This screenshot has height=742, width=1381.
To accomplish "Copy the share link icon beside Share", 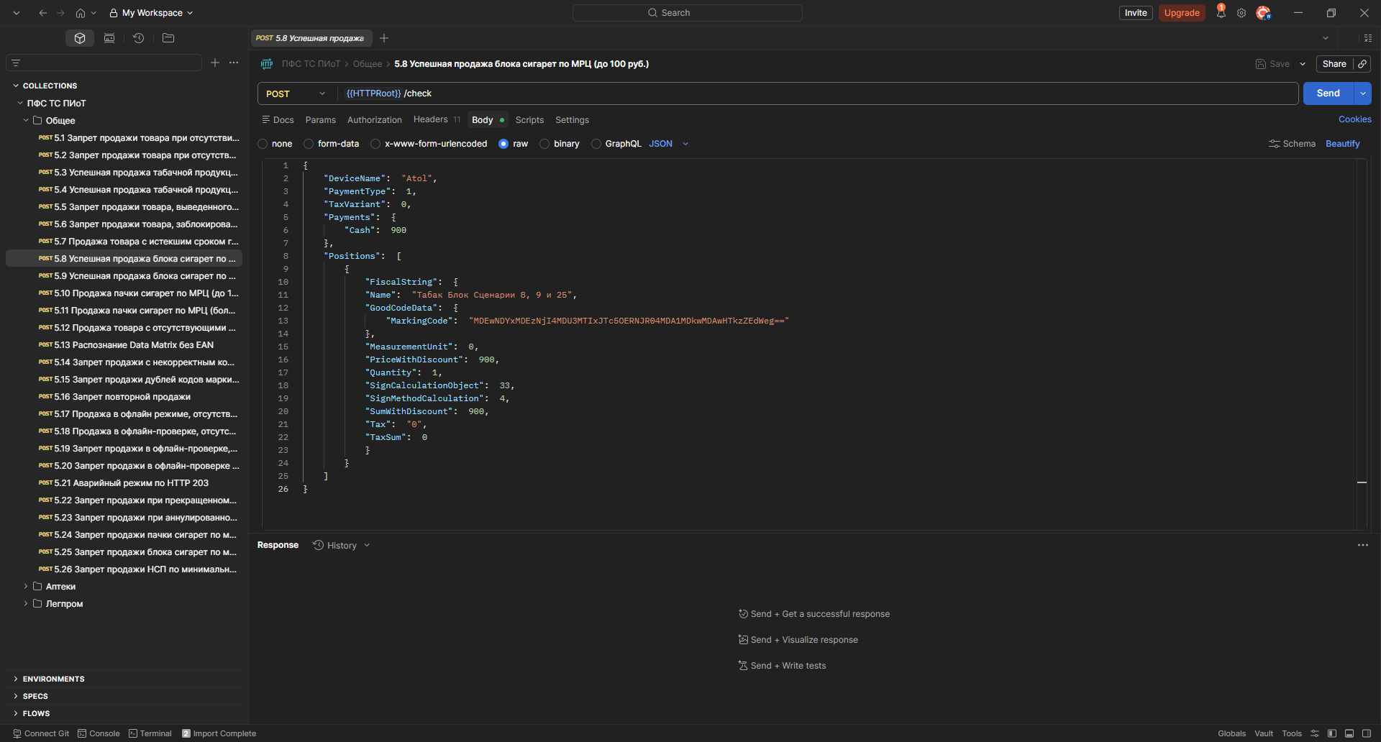I will 1362,64.
